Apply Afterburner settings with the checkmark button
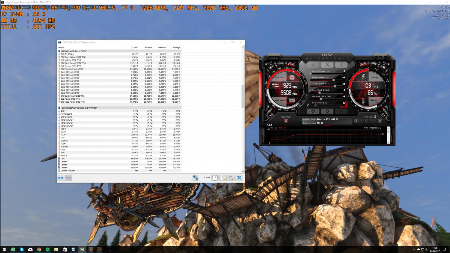 coord(341,111)
